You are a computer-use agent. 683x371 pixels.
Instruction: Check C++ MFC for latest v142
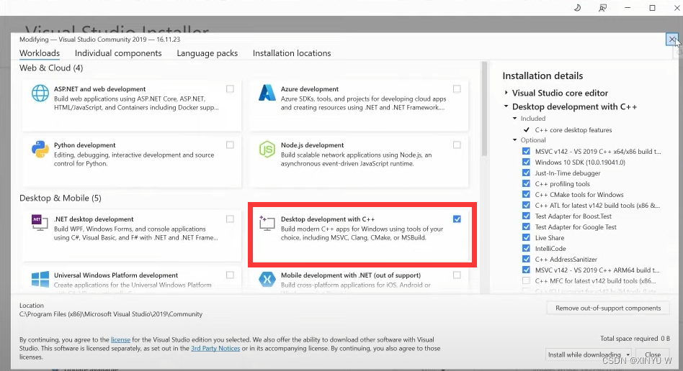pyautogui.click(x=526, y=280)
